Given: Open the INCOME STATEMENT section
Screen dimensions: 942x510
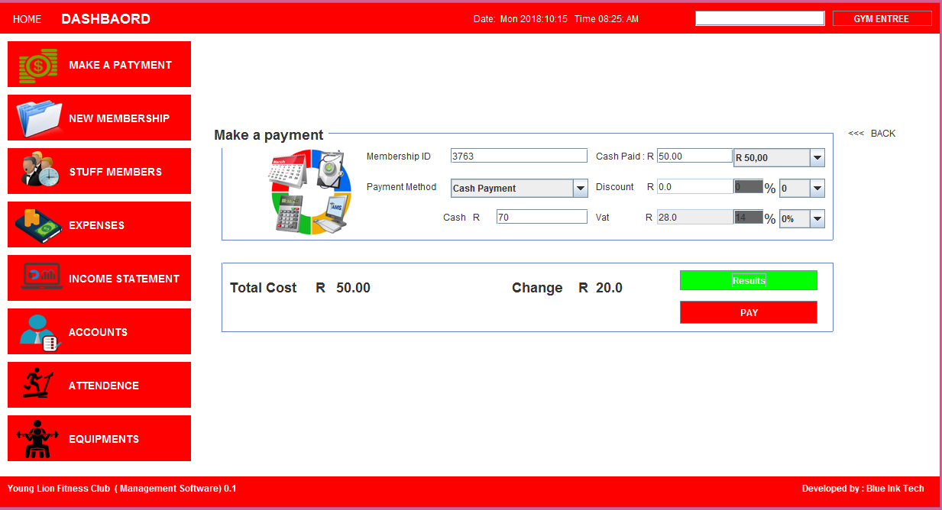Looking at the screenshot, I should coord(99,278).
